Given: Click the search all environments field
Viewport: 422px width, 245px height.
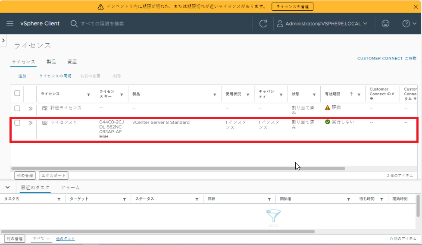Looking at the screenshot, I should 102,24.
